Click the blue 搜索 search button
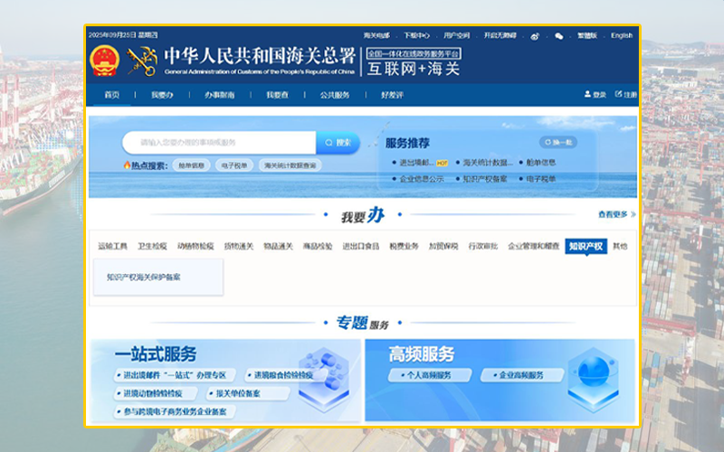The height and width of the screenshot is (452, 724). click(338, 143)
